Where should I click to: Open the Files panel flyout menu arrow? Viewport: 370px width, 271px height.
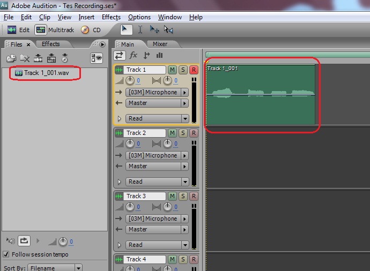(102, 44)
